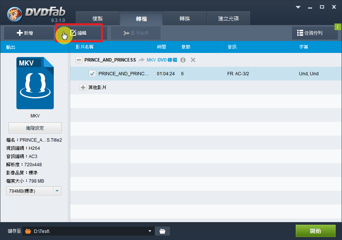Switch to the 建立光碟 tab
Image resolution: width=342 pixels, height=240 pixels.
click(228, 19)
